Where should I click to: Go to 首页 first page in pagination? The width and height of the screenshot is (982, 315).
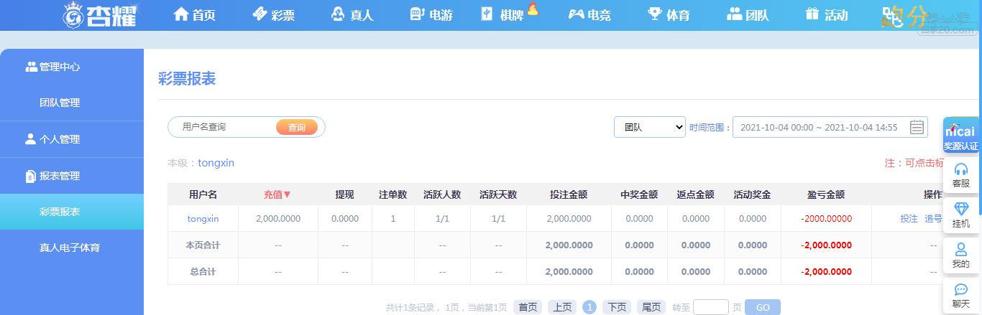click(528, 307)
